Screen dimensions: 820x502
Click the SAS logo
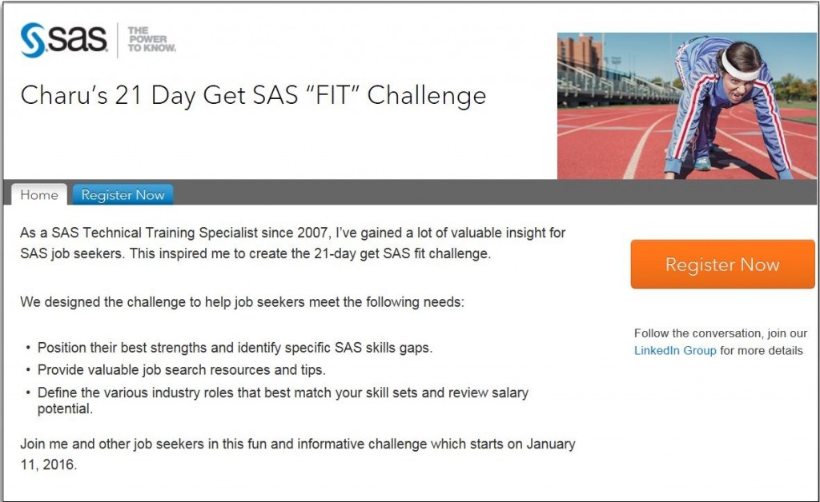click(x=64, y=40)
